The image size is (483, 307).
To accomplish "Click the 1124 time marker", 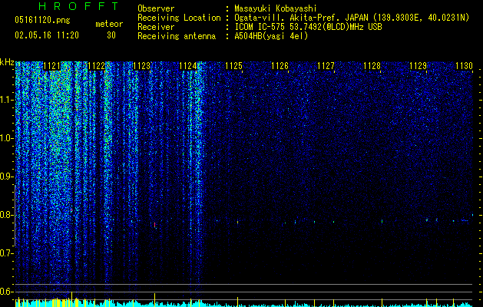I will 187,66.
